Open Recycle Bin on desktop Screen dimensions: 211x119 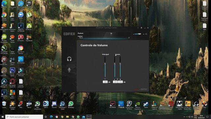[x=4, y=105]
